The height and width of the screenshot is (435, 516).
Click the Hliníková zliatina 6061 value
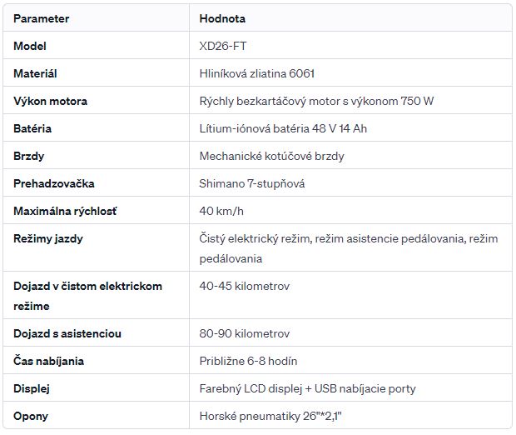257,73
